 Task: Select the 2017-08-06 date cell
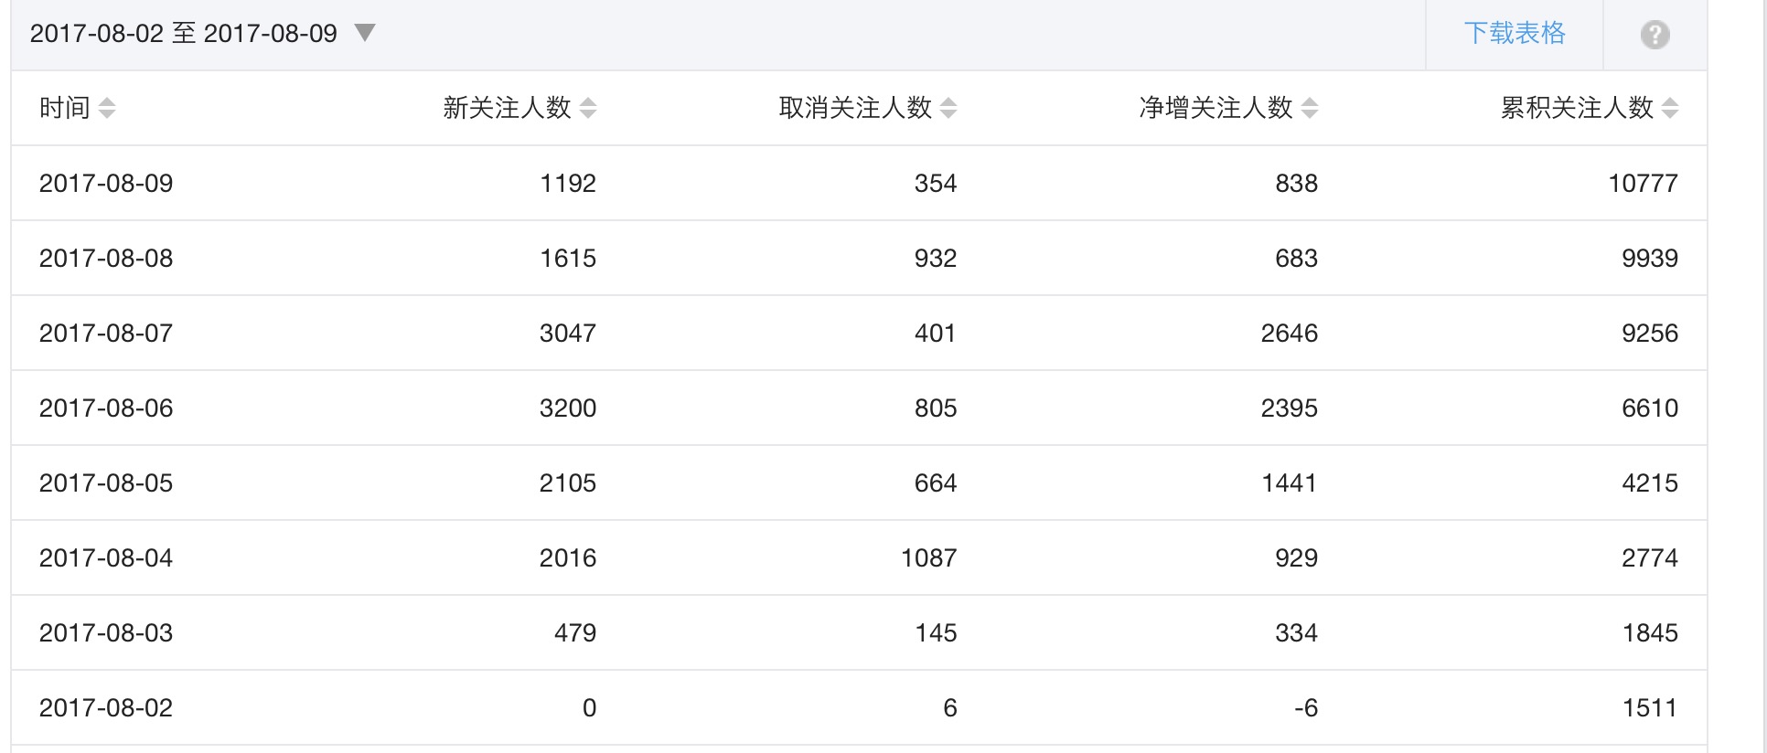(106, 408)
